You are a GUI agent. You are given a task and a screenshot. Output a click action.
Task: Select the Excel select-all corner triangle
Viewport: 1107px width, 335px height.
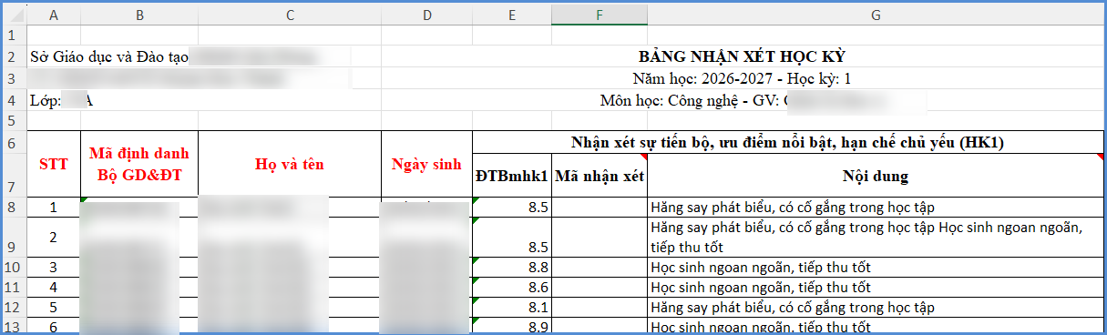click(x=14, y=15)
